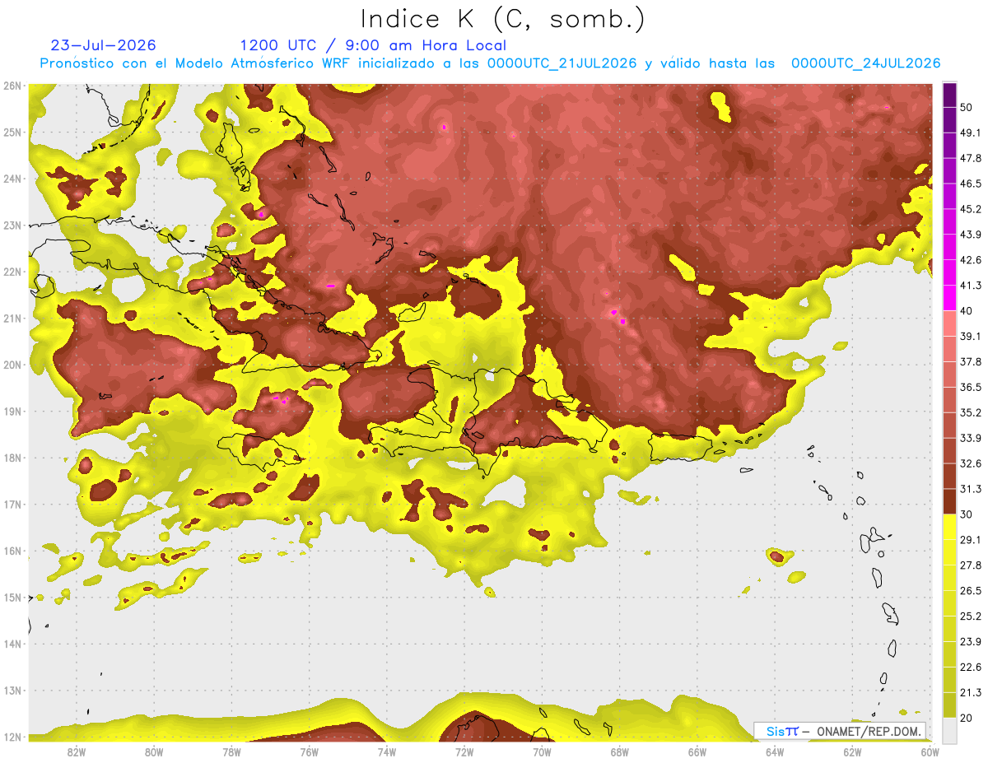Image resolution: width=988 pixels, height=763 pixels.
Task: Click the 76W longitude axis label
Action: (309, 751)
